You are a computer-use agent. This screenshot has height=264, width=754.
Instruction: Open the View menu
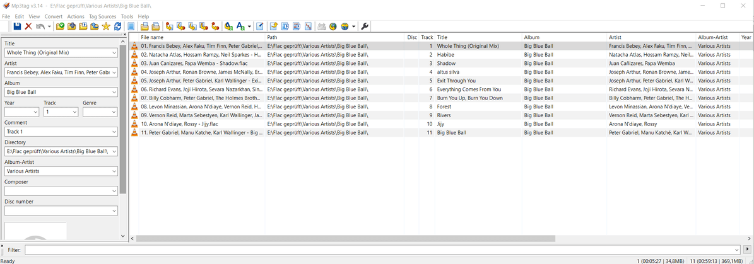[34, 16]
